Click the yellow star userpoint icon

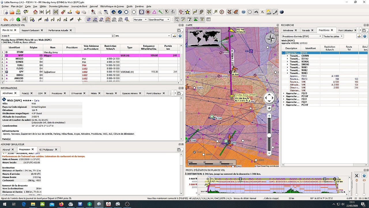point(187,12)
